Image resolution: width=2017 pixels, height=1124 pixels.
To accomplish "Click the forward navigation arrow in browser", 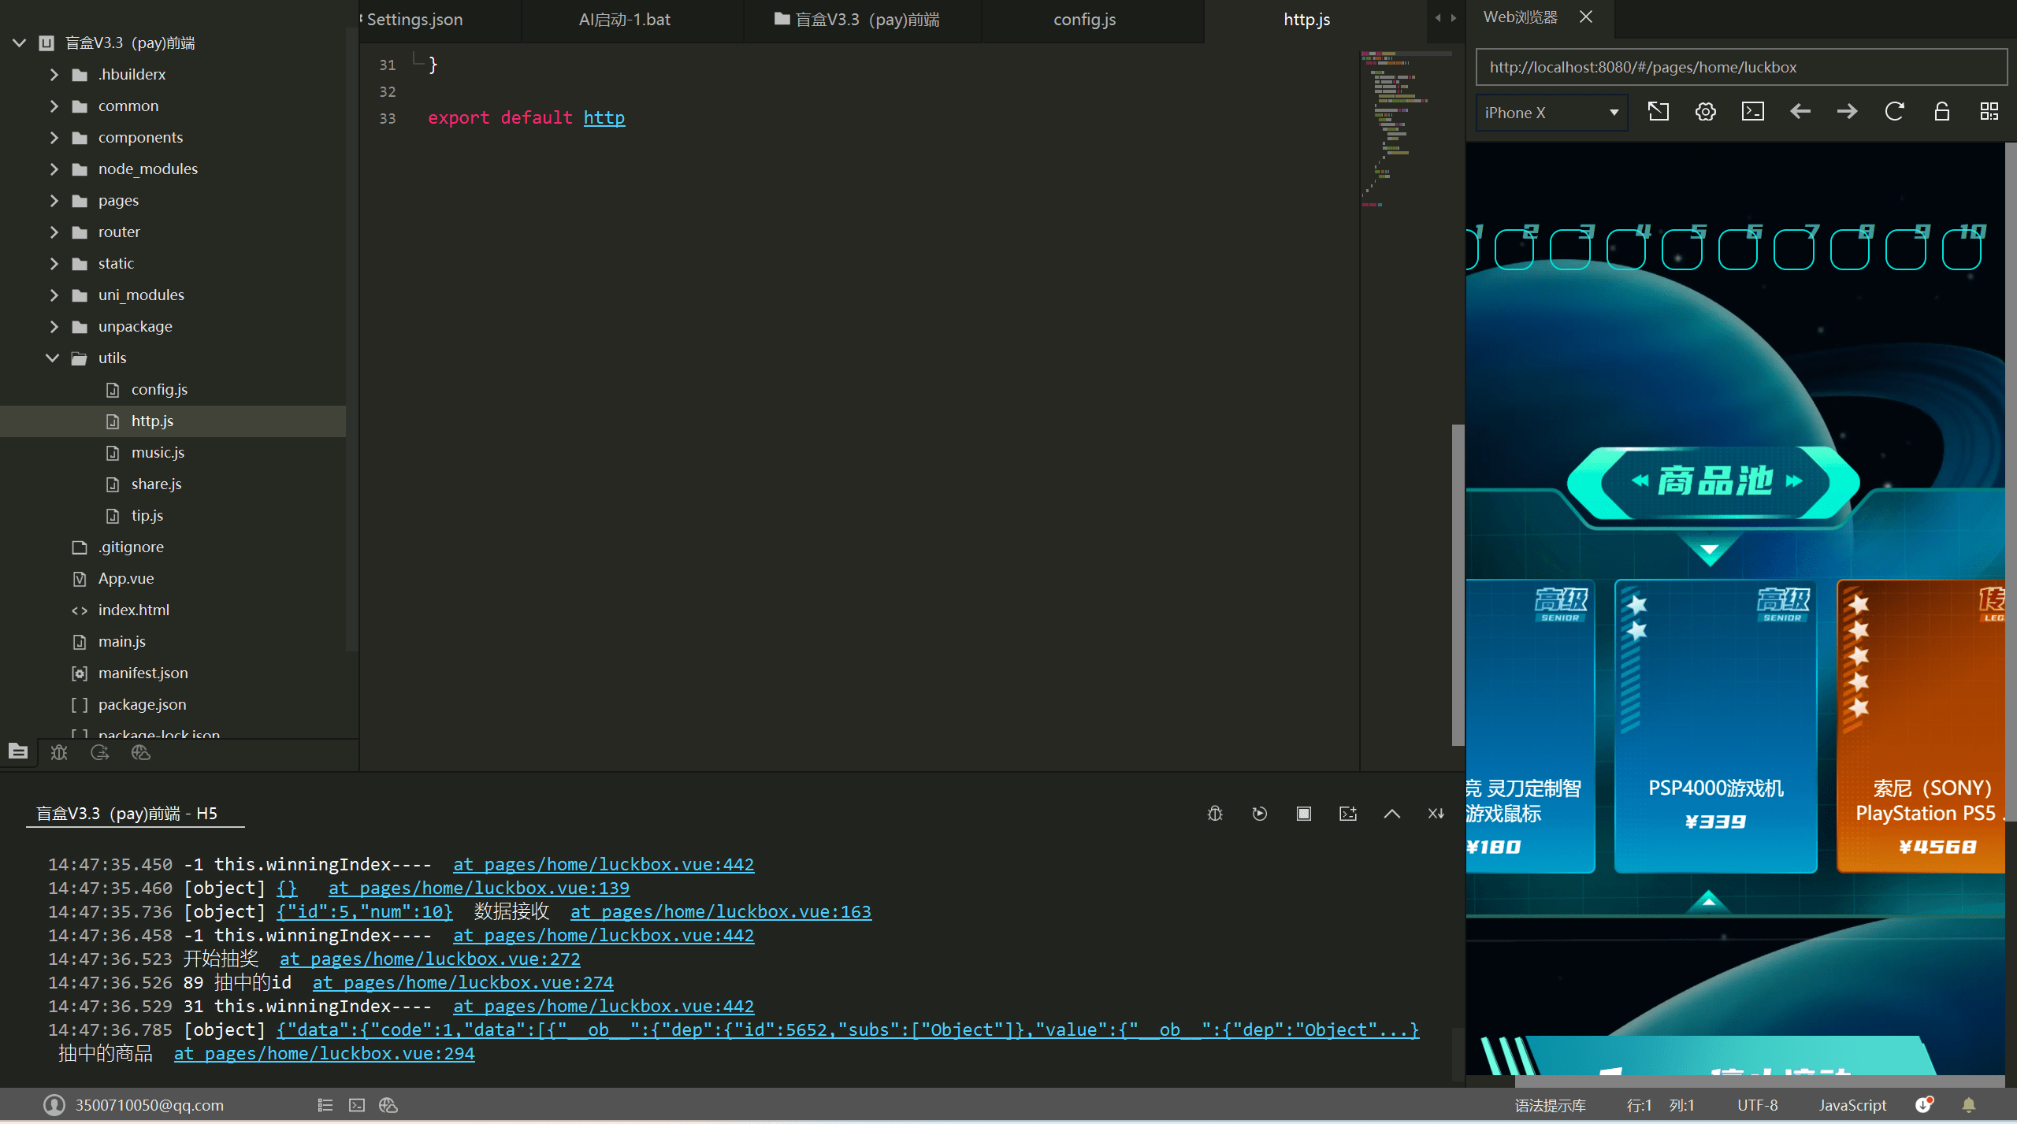I will point(1845,112).
